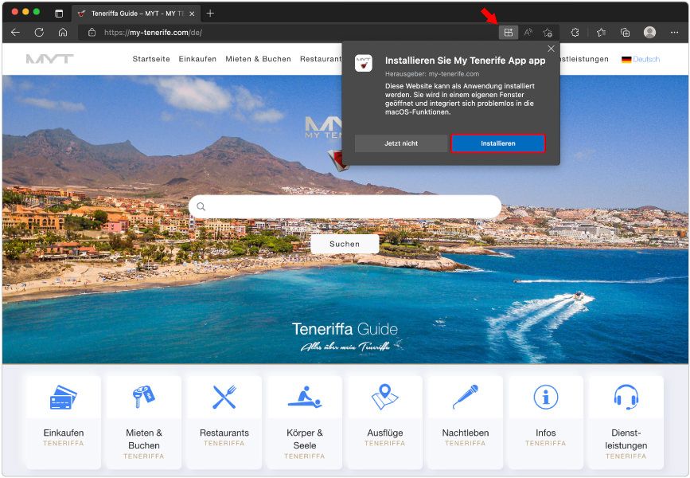Add this page to favorites via star icon
The width and height of the screenshot is (690, 478).
(601, 32)
